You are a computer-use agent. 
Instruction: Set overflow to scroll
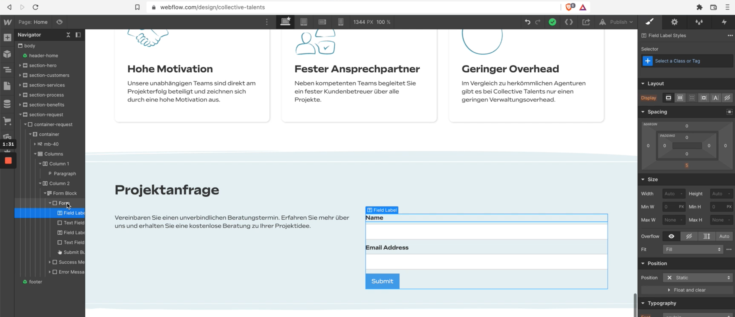coord(707,236)
